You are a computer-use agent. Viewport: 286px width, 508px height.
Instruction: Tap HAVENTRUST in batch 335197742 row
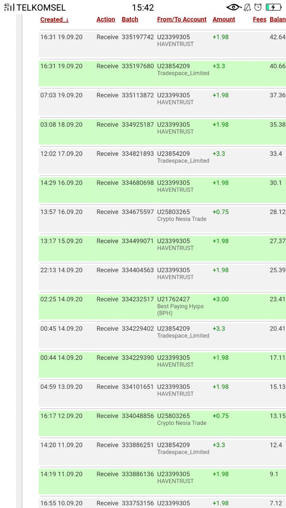[x=176, y=44]
